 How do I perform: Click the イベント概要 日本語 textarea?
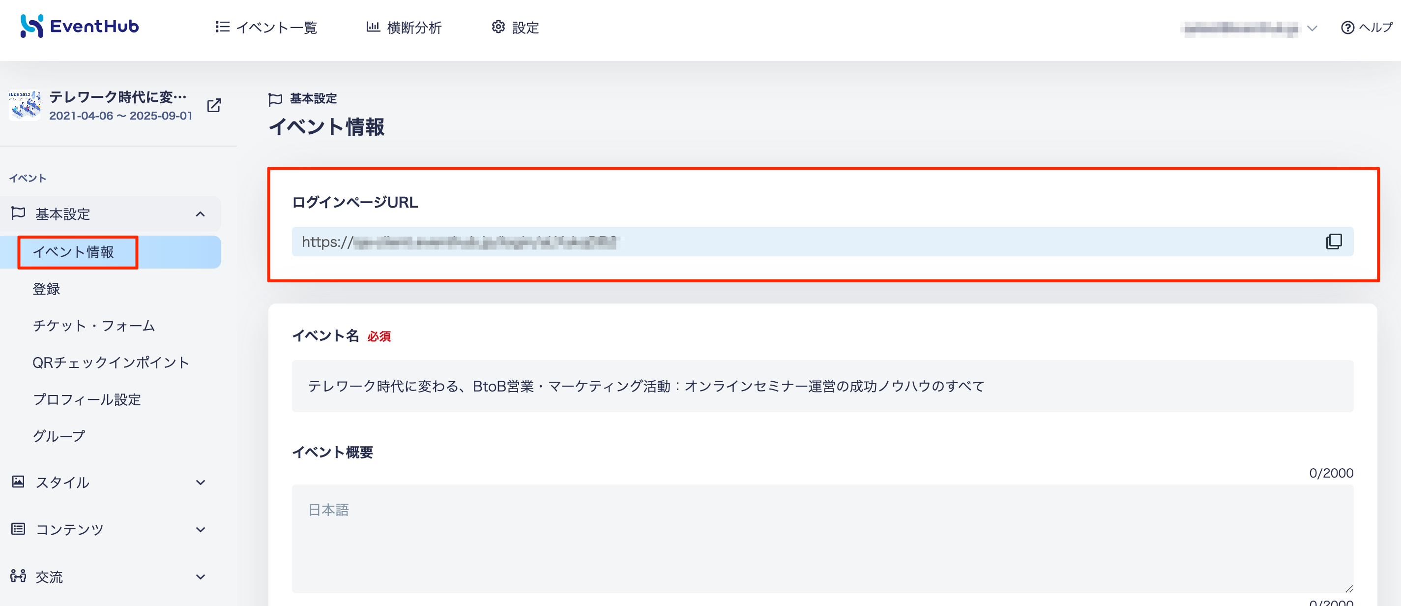click(x=822, y=539)
